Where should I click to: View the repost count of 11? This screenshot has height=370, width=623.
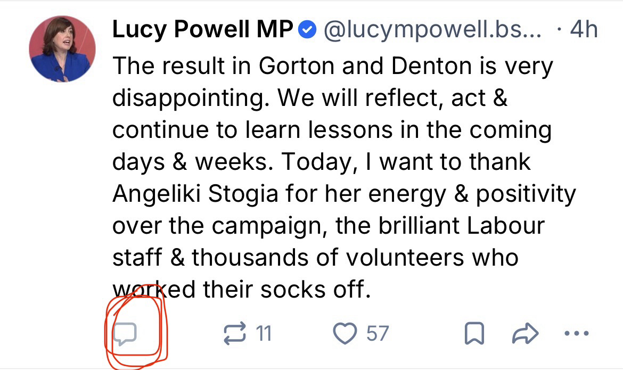[264, 334]
